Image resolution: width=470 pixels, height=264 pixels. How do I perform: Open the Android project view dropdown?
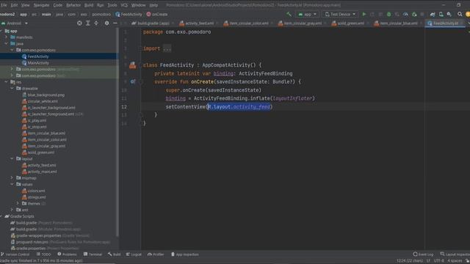15,23
